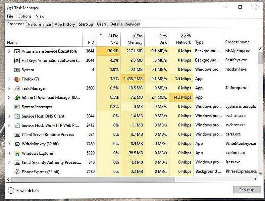Open the Options menu
The height and width of the screenshot is (201, 265).
pyautogui.click(x=25, y=16)
